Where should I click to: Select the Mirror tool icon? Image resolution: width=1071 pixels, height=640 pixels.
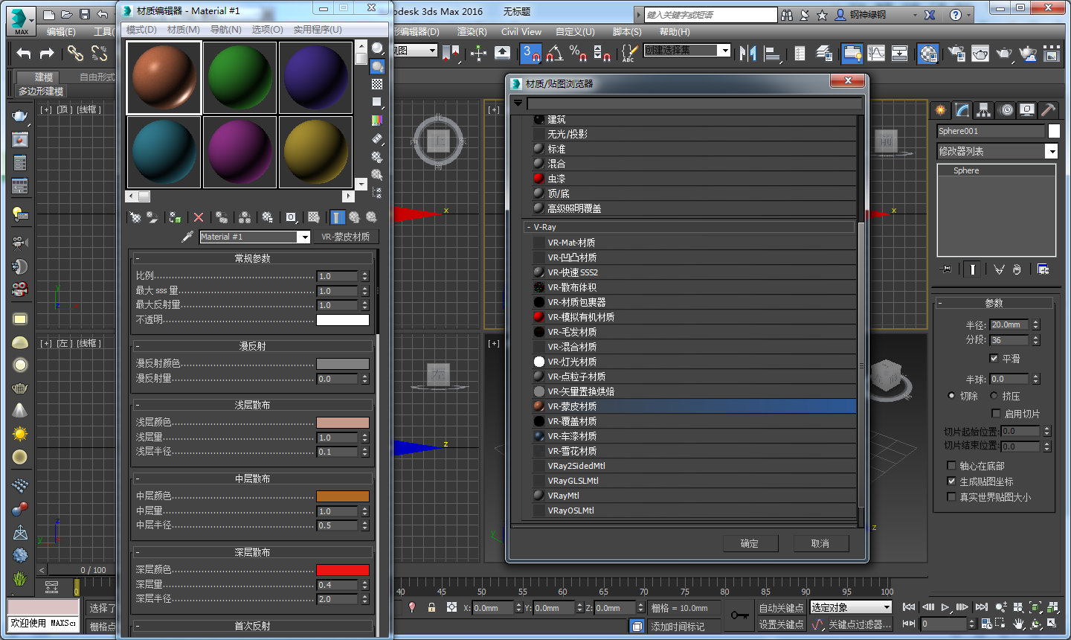(747, 53)
